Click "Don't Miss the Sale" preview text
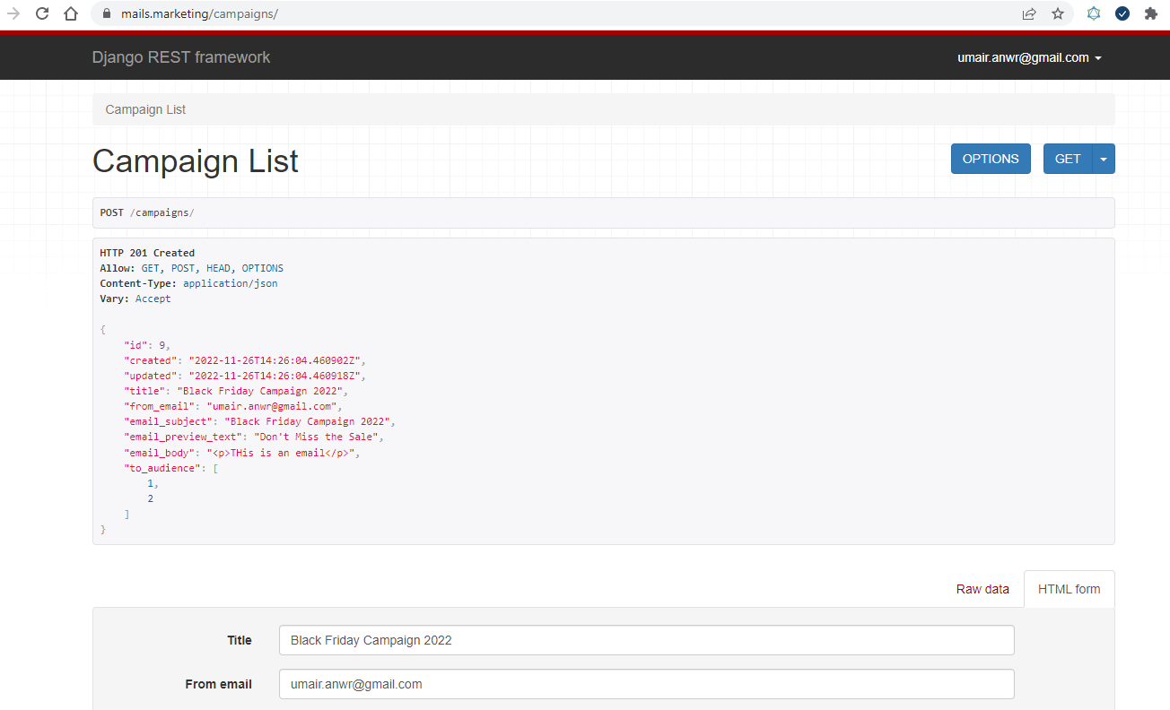The image size is (1170, 710). [316, 437]
